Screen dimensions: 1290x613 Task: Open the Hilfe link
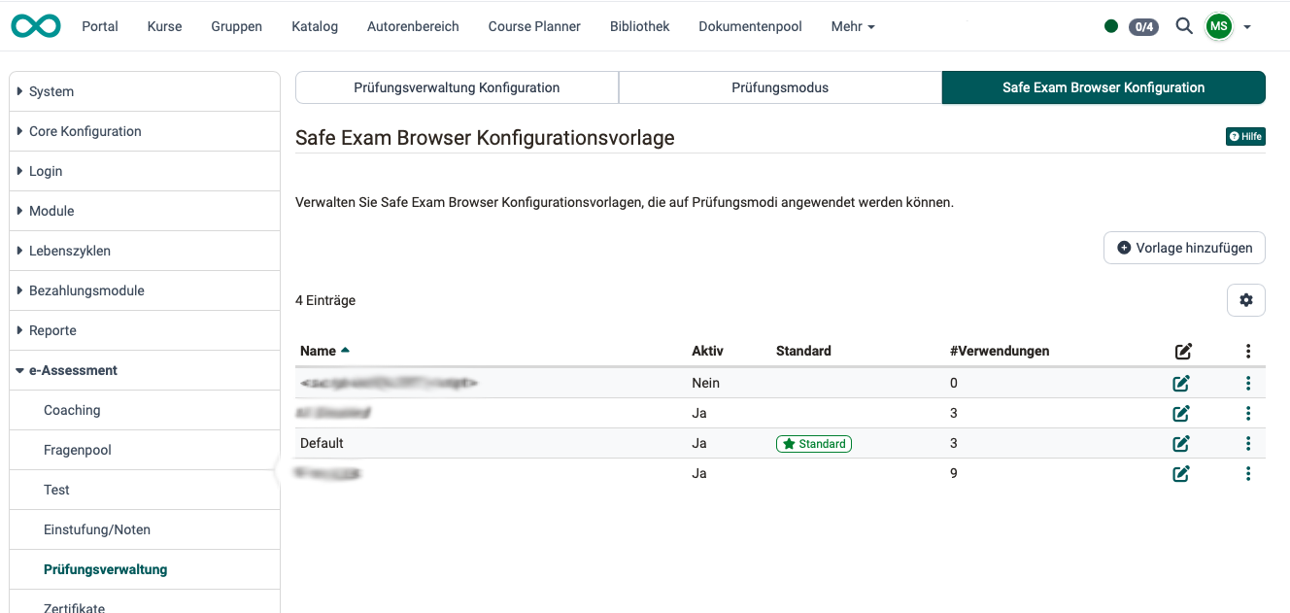coord(1245,136)
